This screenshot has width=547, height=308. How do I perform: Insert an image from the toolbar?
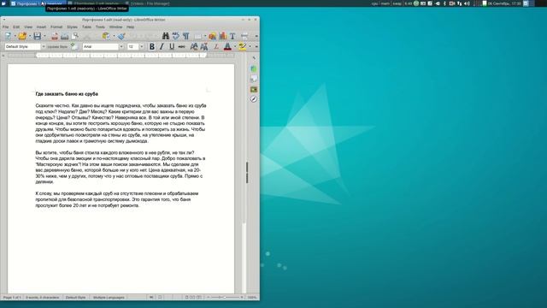pos(213,36)
